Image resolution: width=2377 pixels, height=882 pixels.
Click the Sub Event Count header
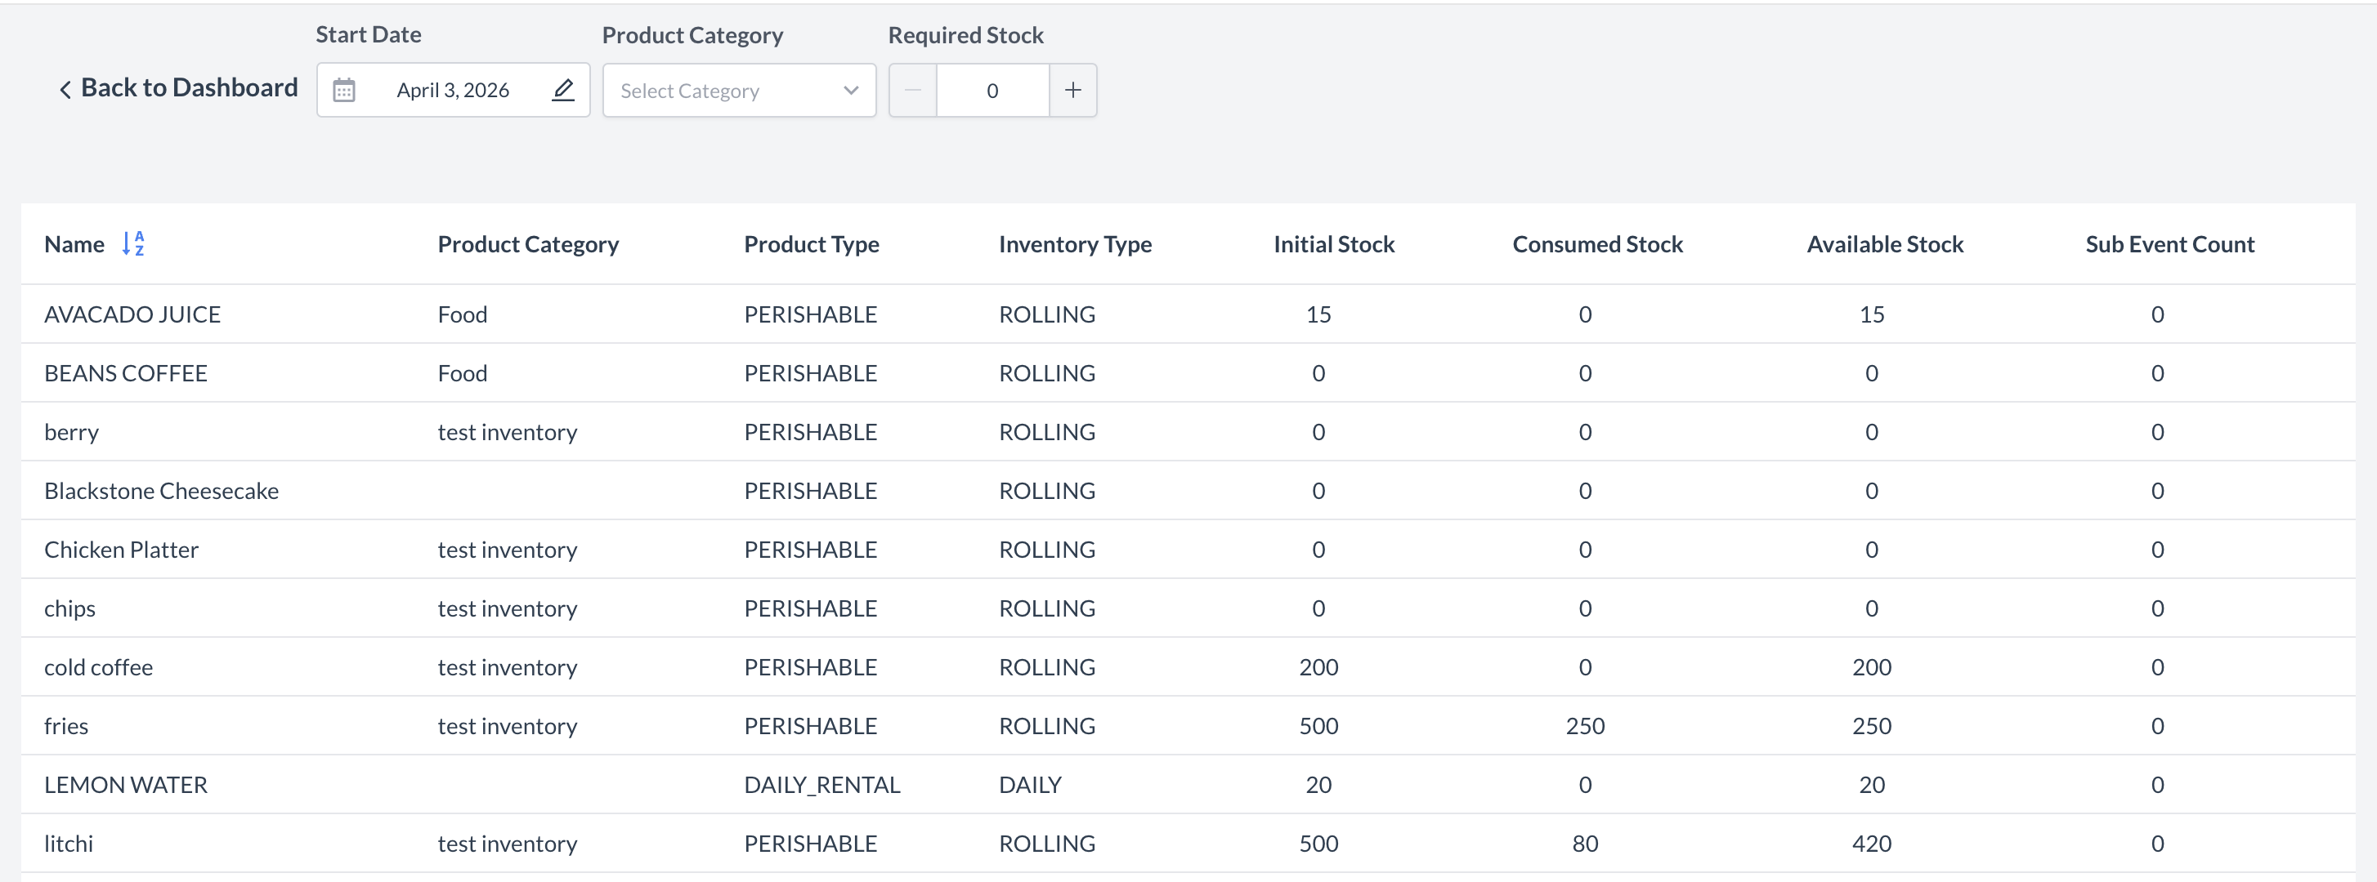(x=2169, y=244)
